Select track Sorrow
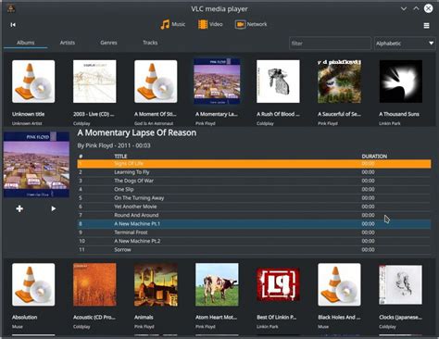Viewport: 439px width, 339px height. pos(254,250)
